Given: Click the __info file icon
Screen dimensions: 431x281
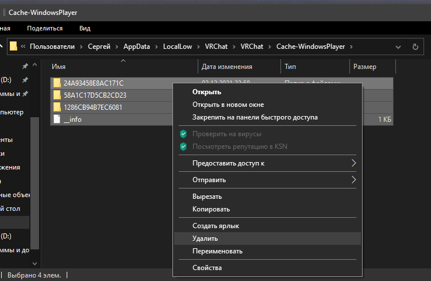Looking at the screenshot, I should (57, 119).
